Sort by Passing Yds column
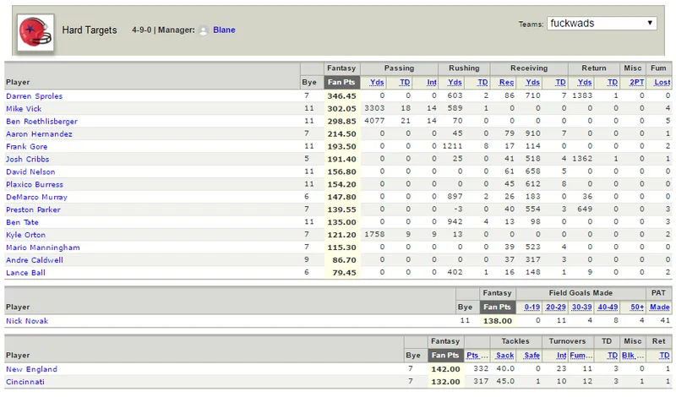This screenshot has width=676, height=397. pyautogui.click(x=377, y=82)
